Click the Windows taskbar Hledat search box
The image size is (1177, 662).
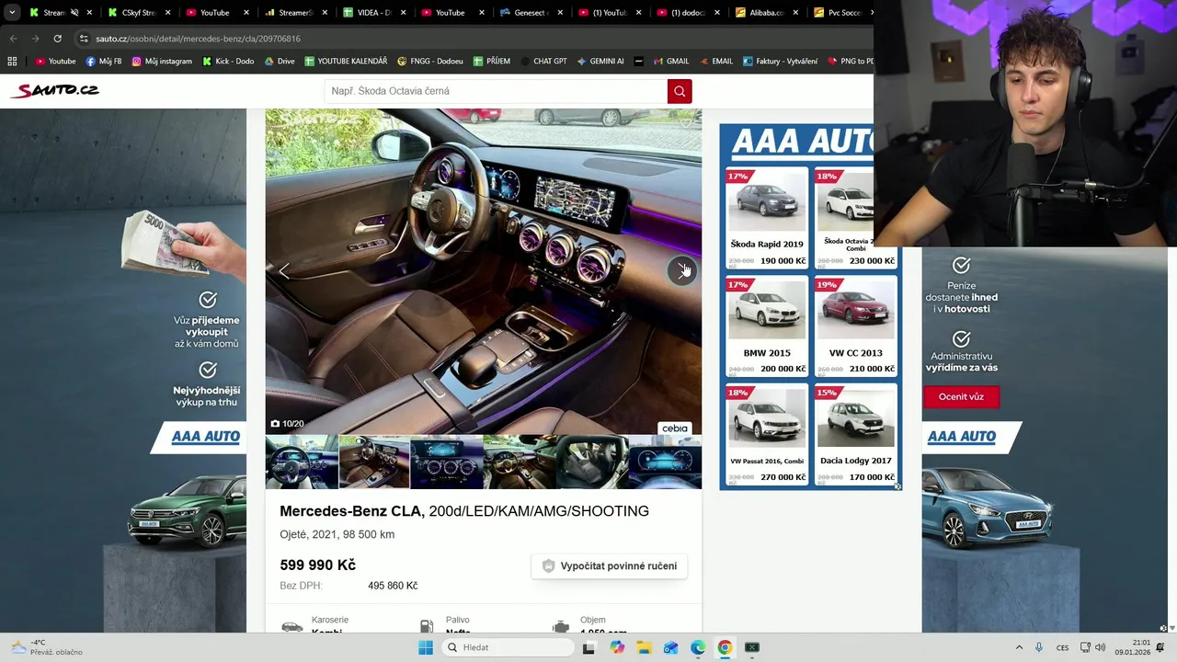pos(508,647)
